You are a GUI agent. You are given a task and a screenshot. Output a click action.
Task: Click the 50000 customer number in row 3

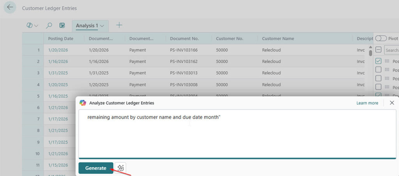click(x=222, y=73)
